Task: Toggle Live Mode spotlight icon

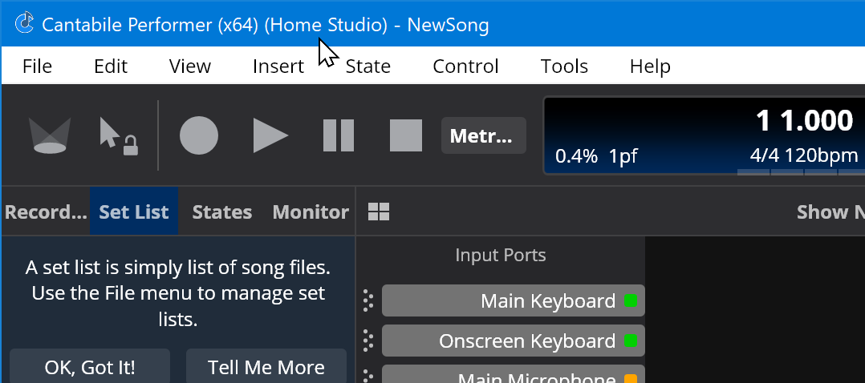Action: 50,135
